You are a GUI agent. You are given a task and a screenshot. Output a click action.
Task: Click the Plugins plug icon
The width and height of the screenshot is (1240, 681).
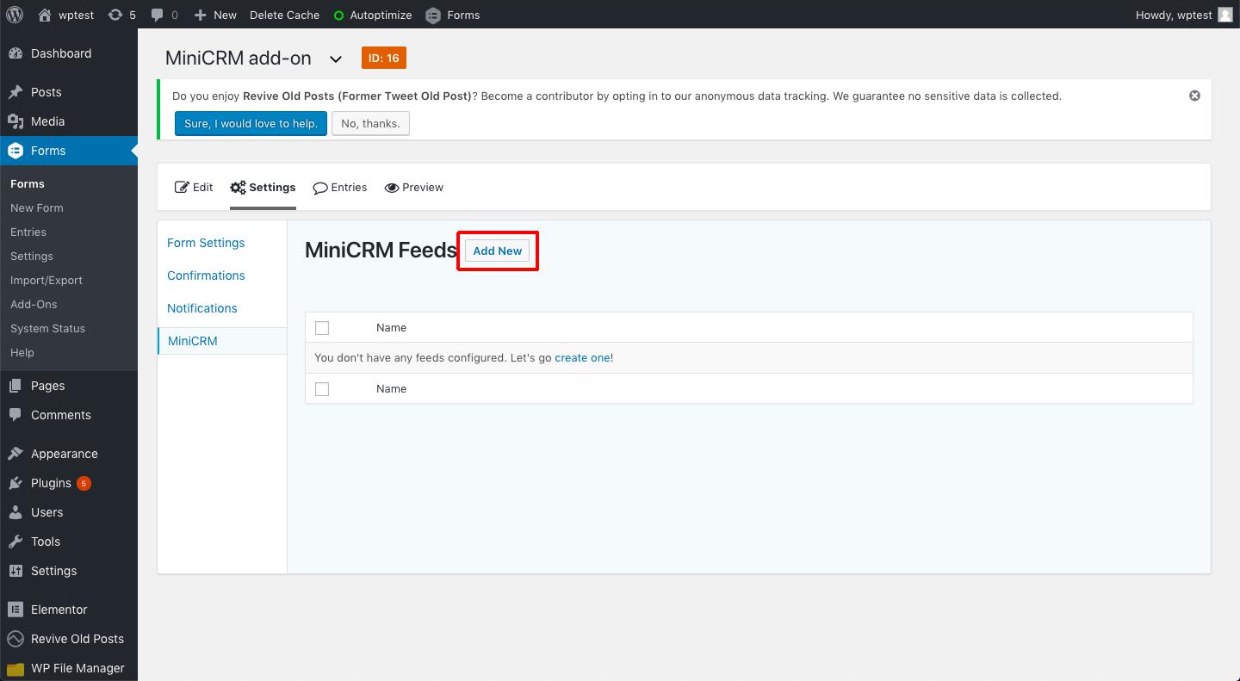coord(15,483)
